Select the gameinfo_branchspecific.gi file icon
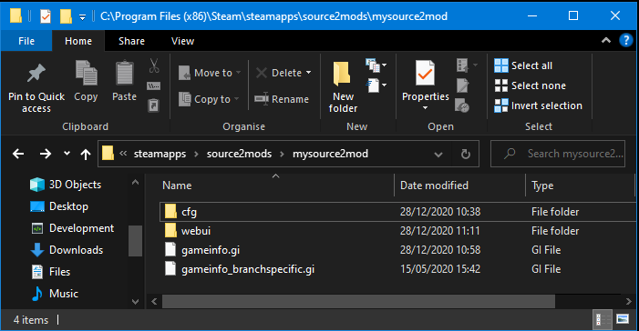639x331 pixels. click(170, 268)
